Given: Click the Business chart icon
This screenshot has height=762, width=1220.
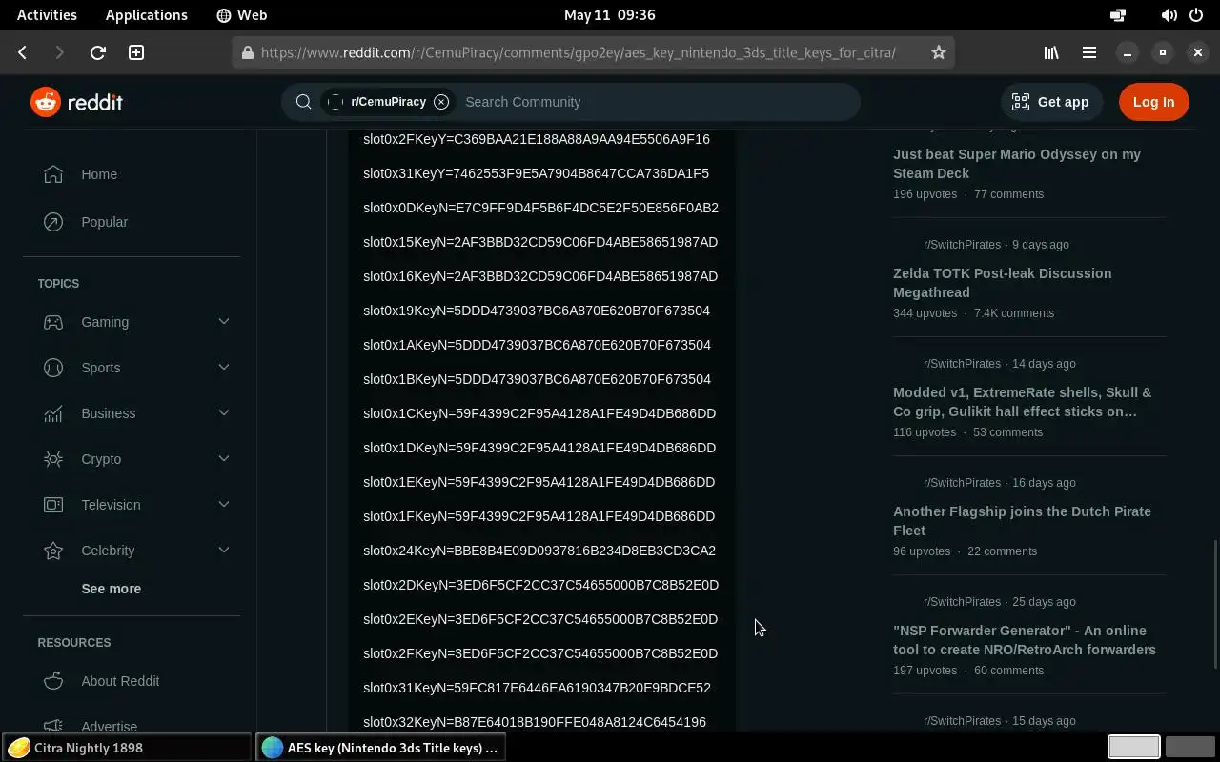Looking at the screenshot, I should pos(53,413).
